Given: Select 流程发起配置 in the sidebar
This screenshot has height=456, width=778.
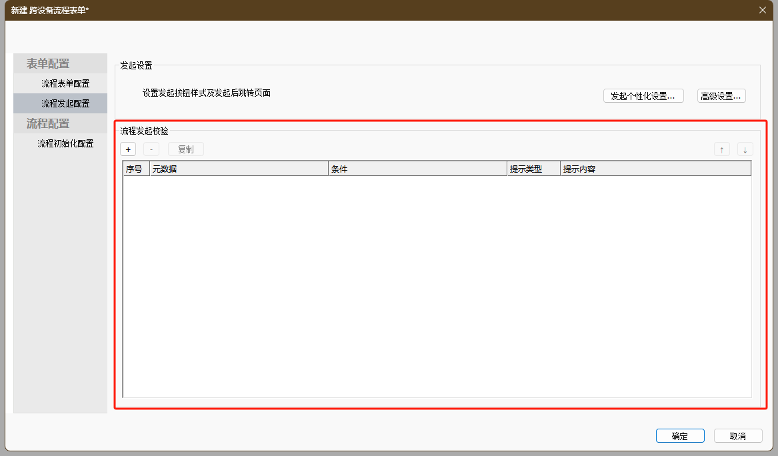Looking at the screenshot, I should pos(65,103).
